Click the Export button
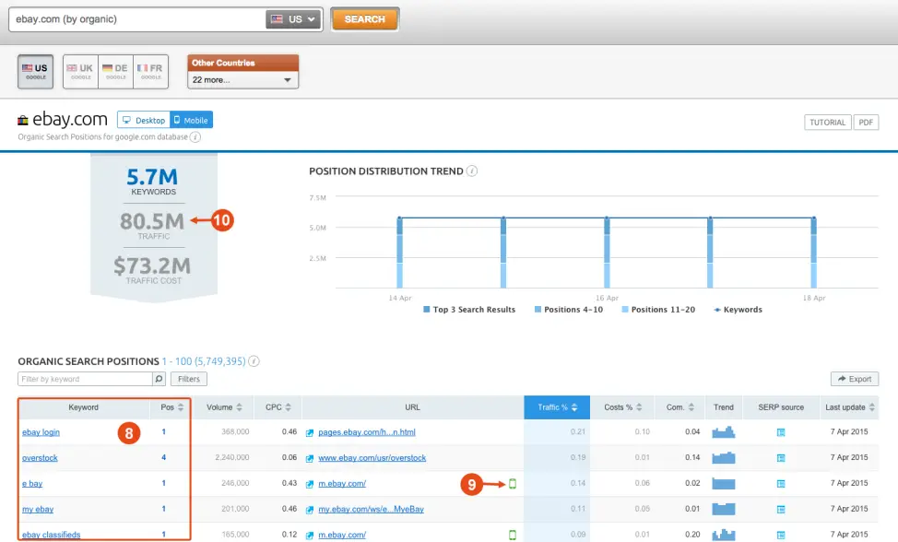 [x=855, y=379]
